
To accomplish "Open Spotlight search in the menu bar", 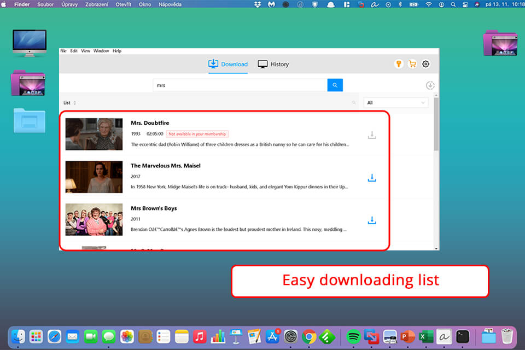I will coord(453,4).
